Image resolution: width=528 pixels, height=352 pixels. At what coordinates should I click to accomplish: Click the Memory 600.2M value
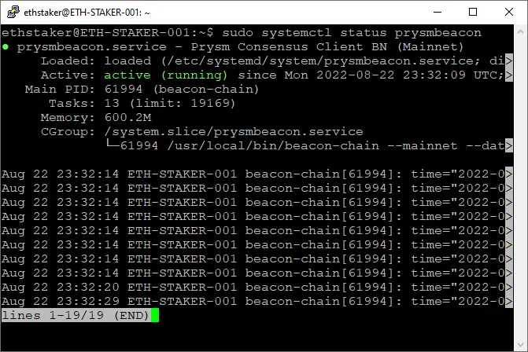(x=127, y=117)
